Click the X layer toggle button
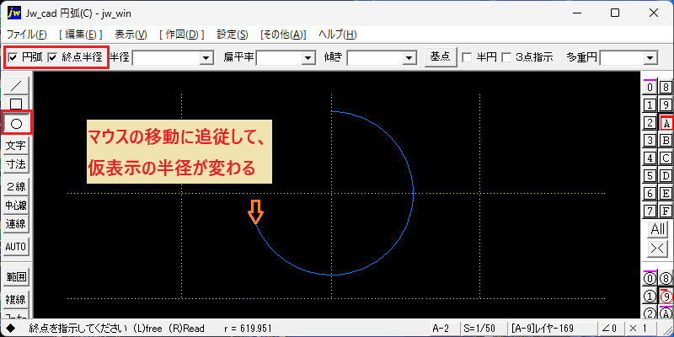Viewport: 674px width, 337px height. tap(658, 249)
